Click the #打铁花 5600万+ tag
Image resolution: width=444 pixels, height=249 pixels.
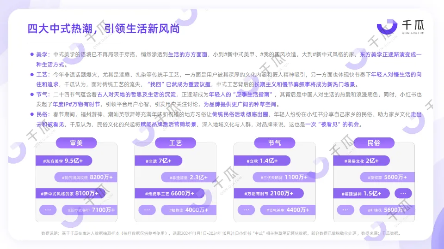(x=387, y=210)
